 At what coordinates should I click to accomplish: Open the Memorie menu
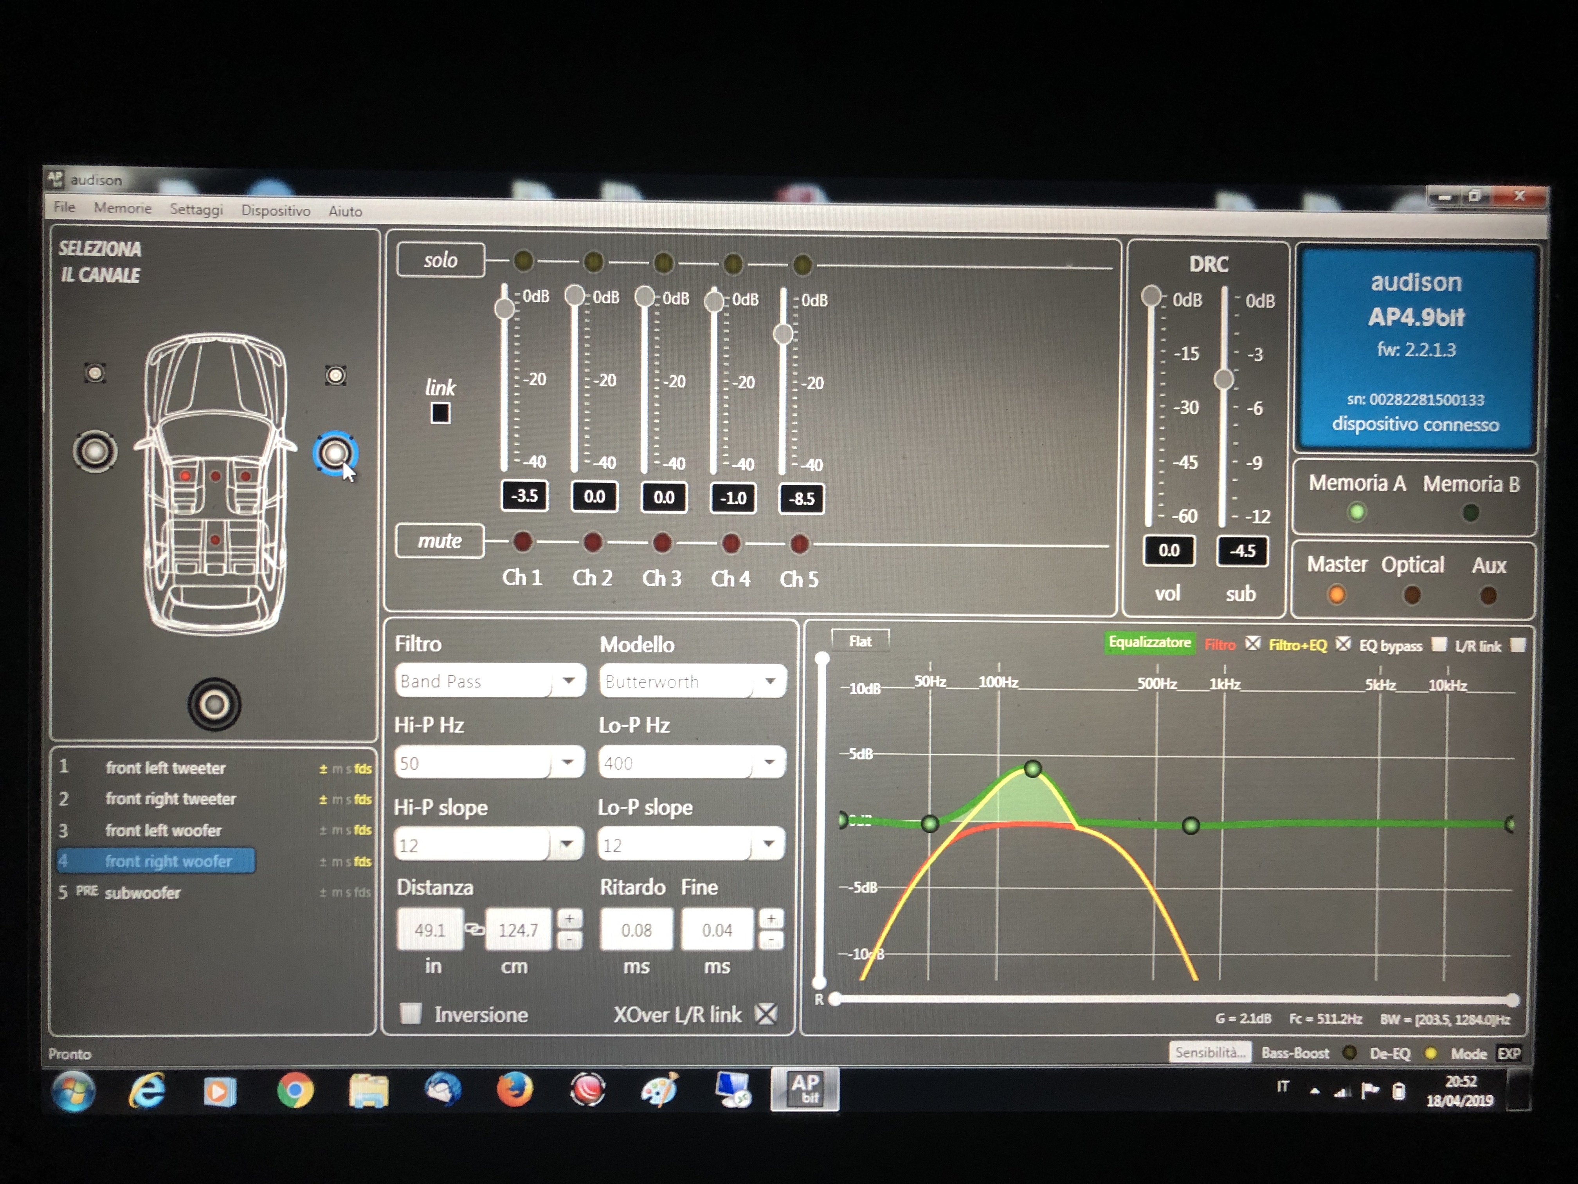pos(123,208)
